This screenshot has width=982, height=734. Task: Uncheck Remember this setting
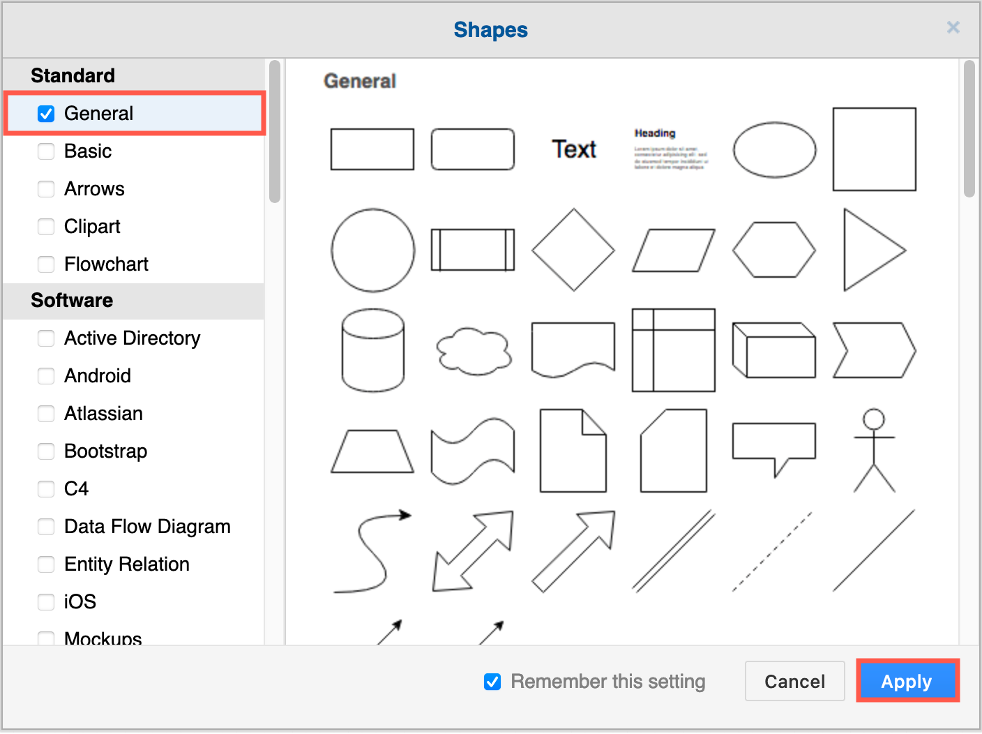click(x=492, y=682)
